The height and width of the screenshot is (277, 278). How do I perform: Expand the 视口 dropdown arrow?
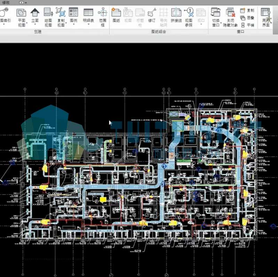pyautogui.click(x=201, y=24)
